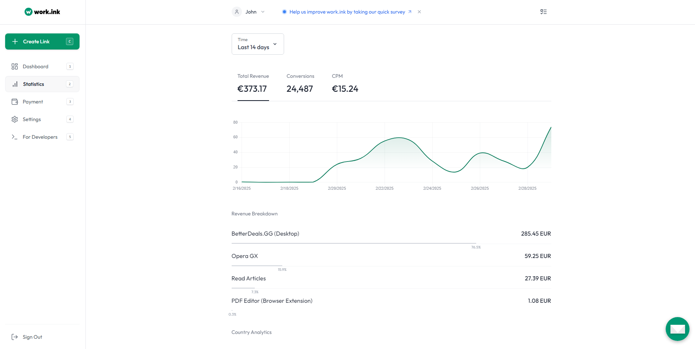
Task: Switch to the CPM tab
Action: coord(345,84)
